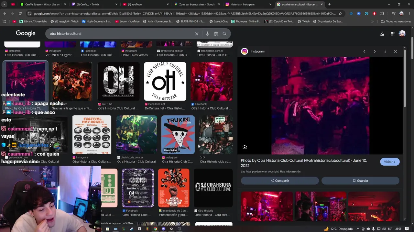Clear the Google search box text
Image resolution: width=414 pixels, height=232 pixels.
(x=197, y=34)
